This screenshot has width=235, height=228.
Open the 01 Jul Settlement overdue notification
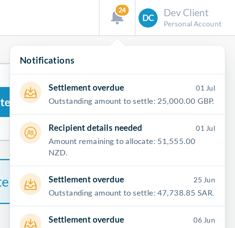117,94
